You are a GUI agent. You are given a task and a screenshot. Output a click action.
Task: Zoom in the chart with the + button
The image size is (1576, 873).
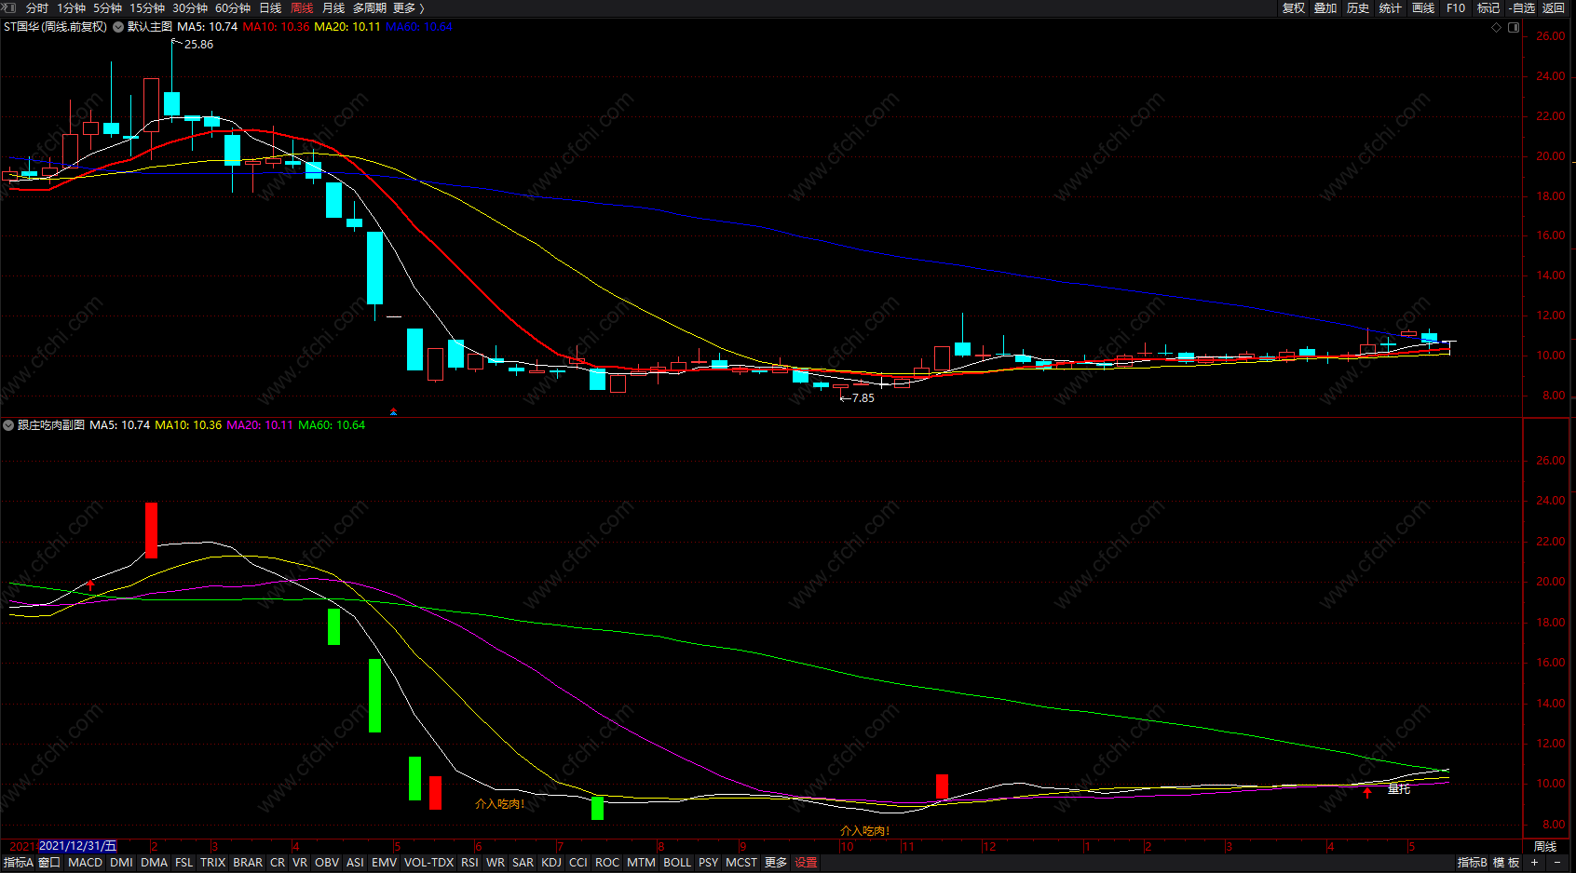pos(1534,863)
